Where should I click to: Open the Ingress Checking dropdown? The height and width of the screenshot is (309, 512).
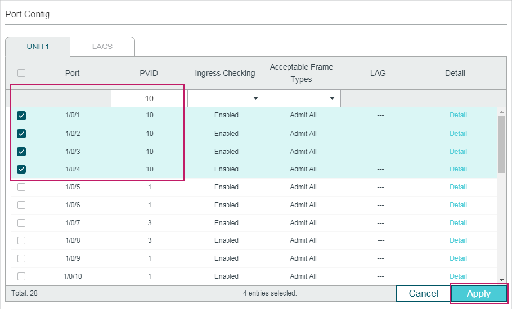[226, 98]
